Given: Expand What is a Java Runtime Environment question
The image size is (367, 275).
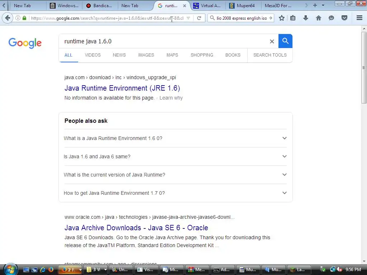Looking at the screenshot, I should click(x=175, y=138).
